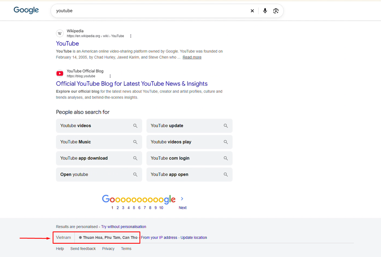The image size is (381, 257).
Task: Open the Terms footer link
Action: click(x=126, y=249)
